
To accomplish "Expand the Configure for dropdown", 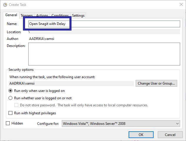I will pyautogui.click(x=121, y=124).
